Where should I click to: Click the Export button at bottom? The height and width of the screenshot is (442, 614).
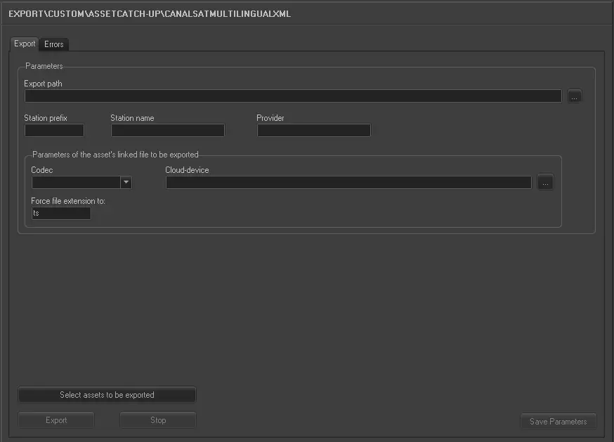[x=56, y=420]
